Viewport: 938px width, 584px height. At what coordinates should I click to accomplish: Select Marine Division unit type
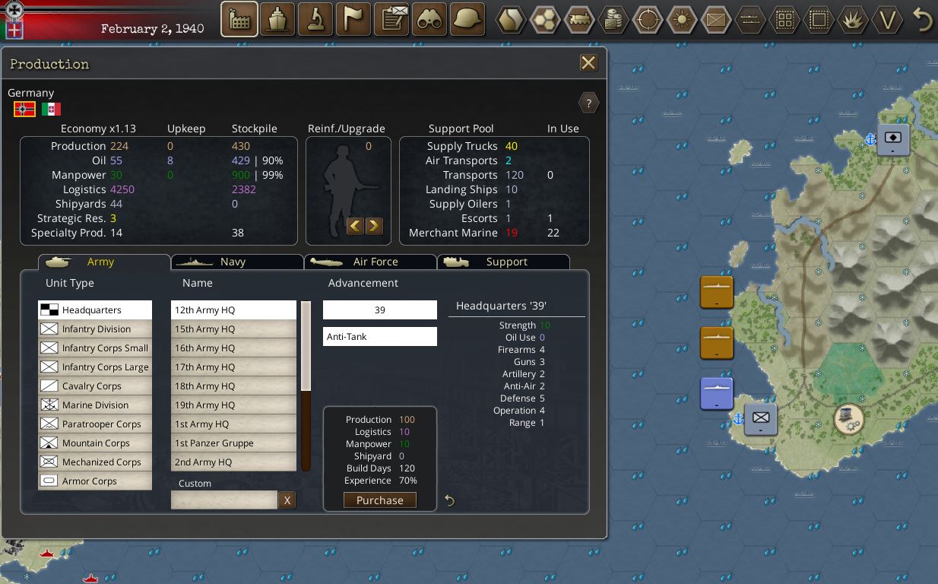tap(95, 405)
